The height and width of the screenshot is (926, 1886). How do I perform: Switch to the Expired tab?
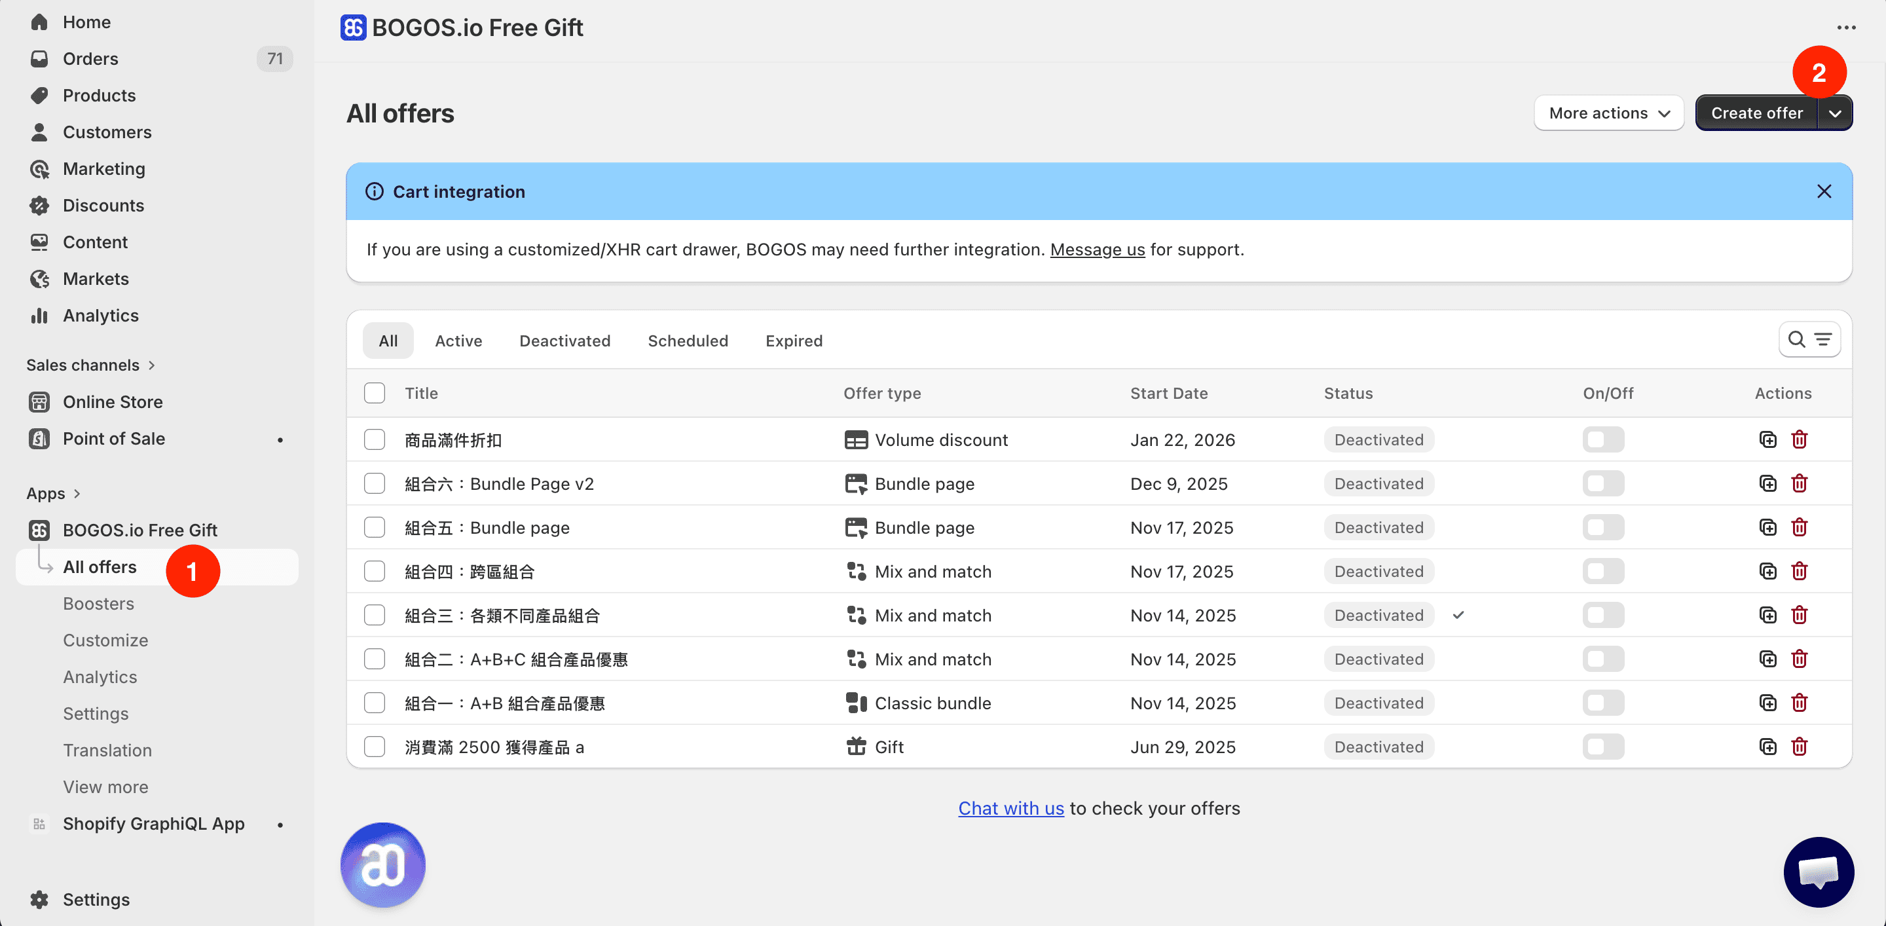794,341
